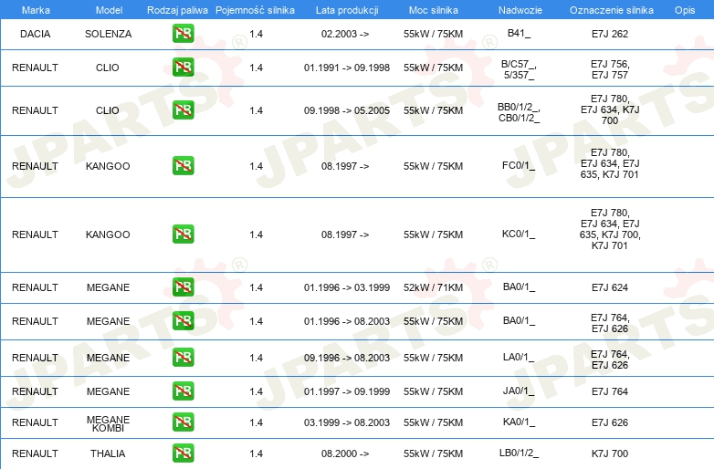714x469 pixels.
Task: Click fuel icon in Megane 52kW row
Action: pyautogui.click(x=183, y=287)
